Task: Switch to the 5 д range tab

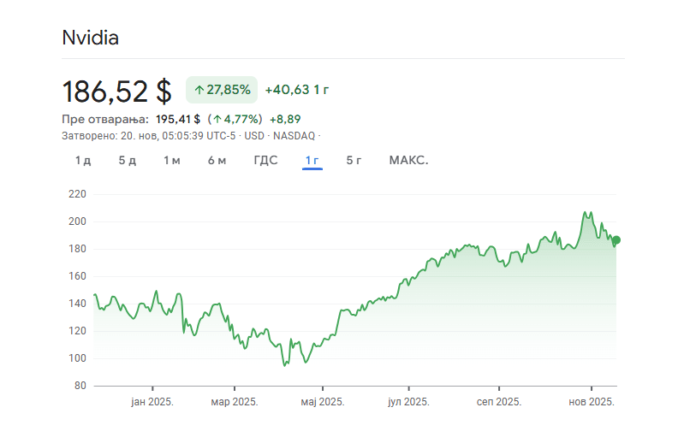Action: tap(128, 160)
